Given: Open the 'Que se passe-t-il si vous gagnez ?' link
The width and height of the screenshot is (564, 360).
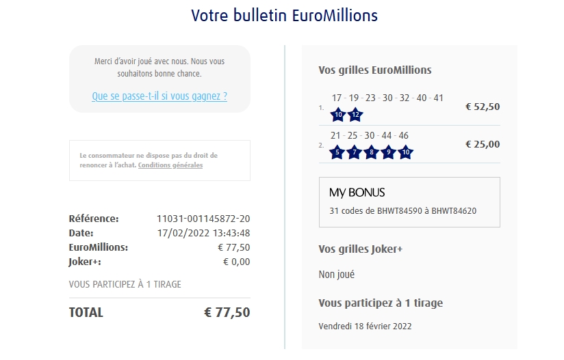Looking at the screenshot, I should pos(159,96).
